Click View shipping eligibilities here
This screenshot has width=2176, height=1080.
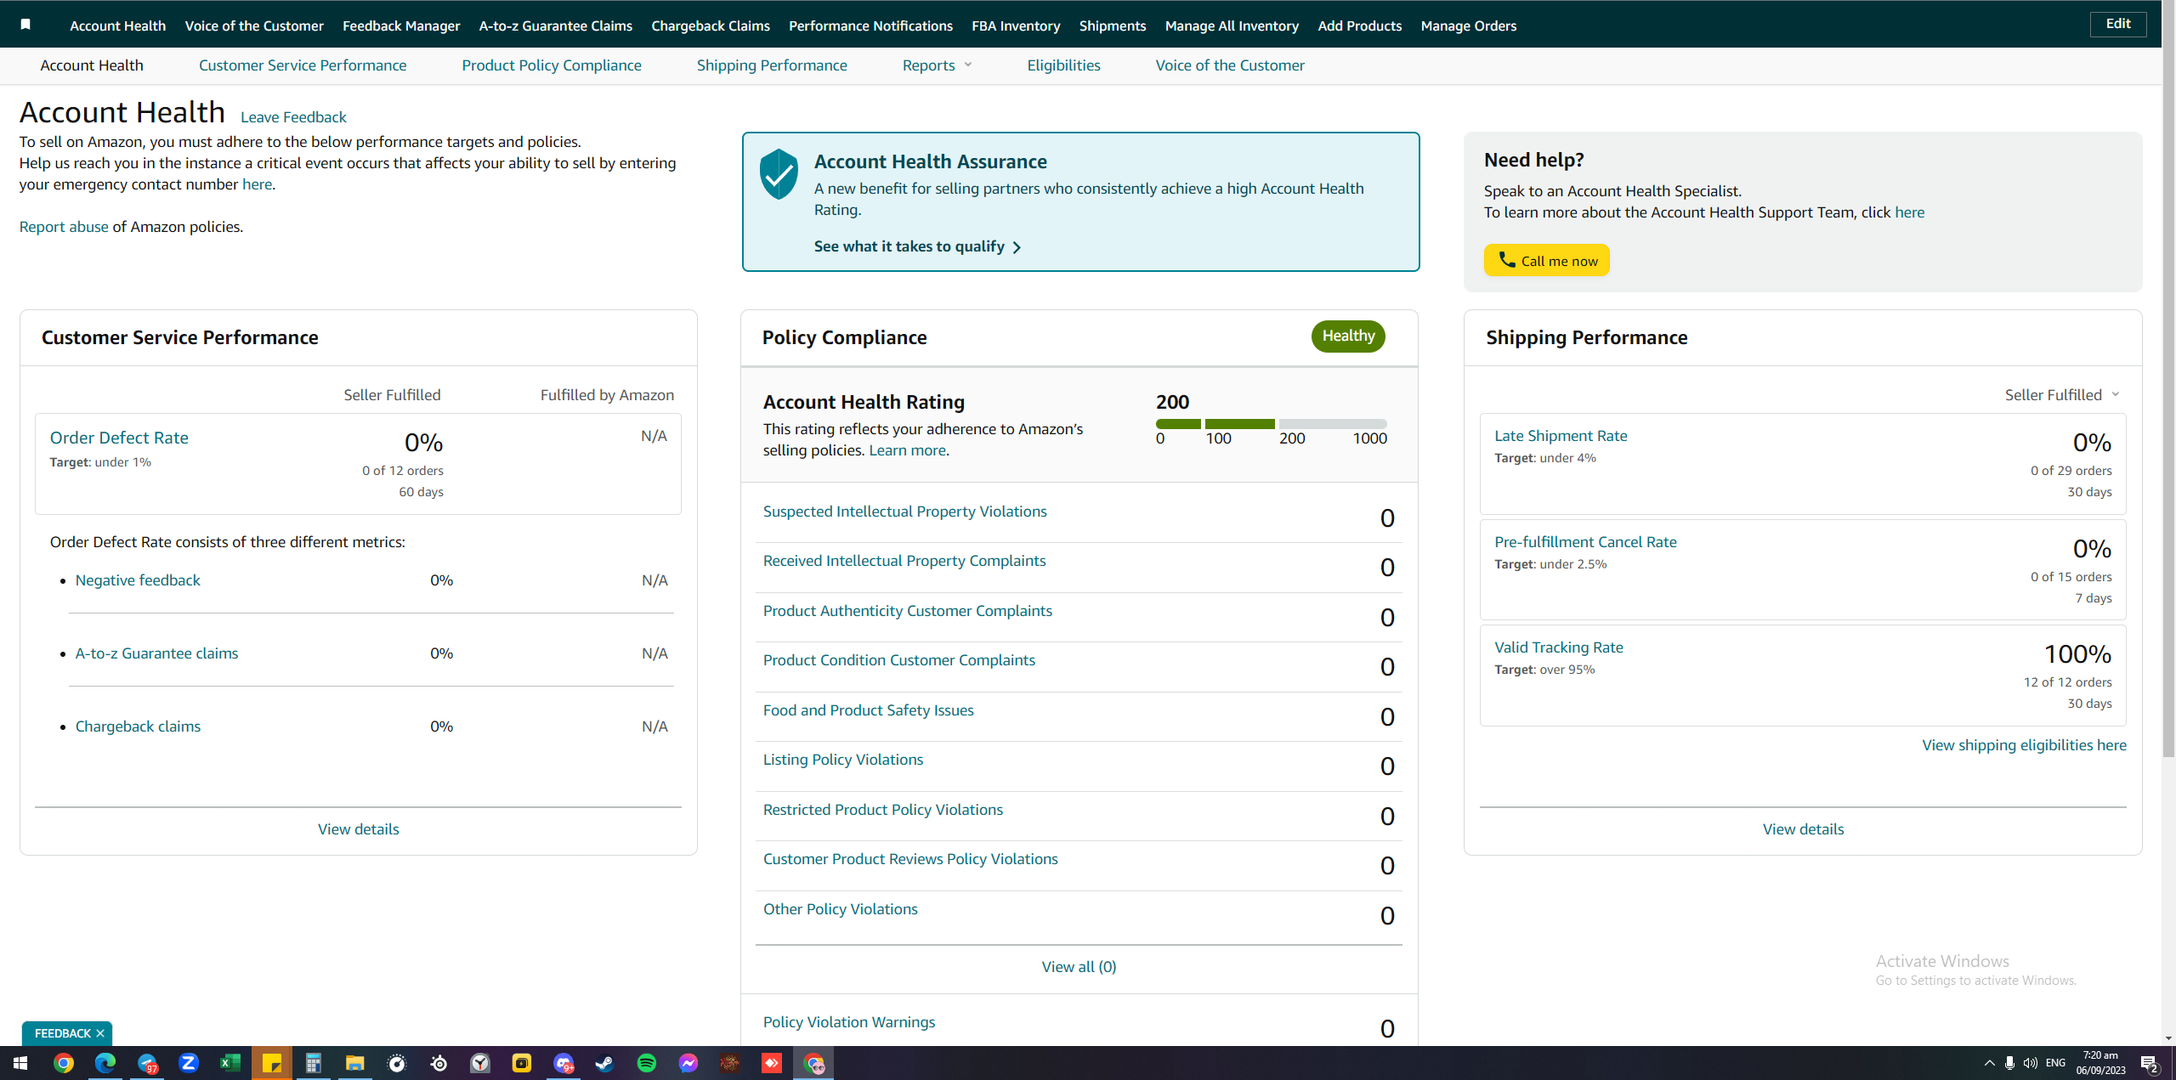2024,745
